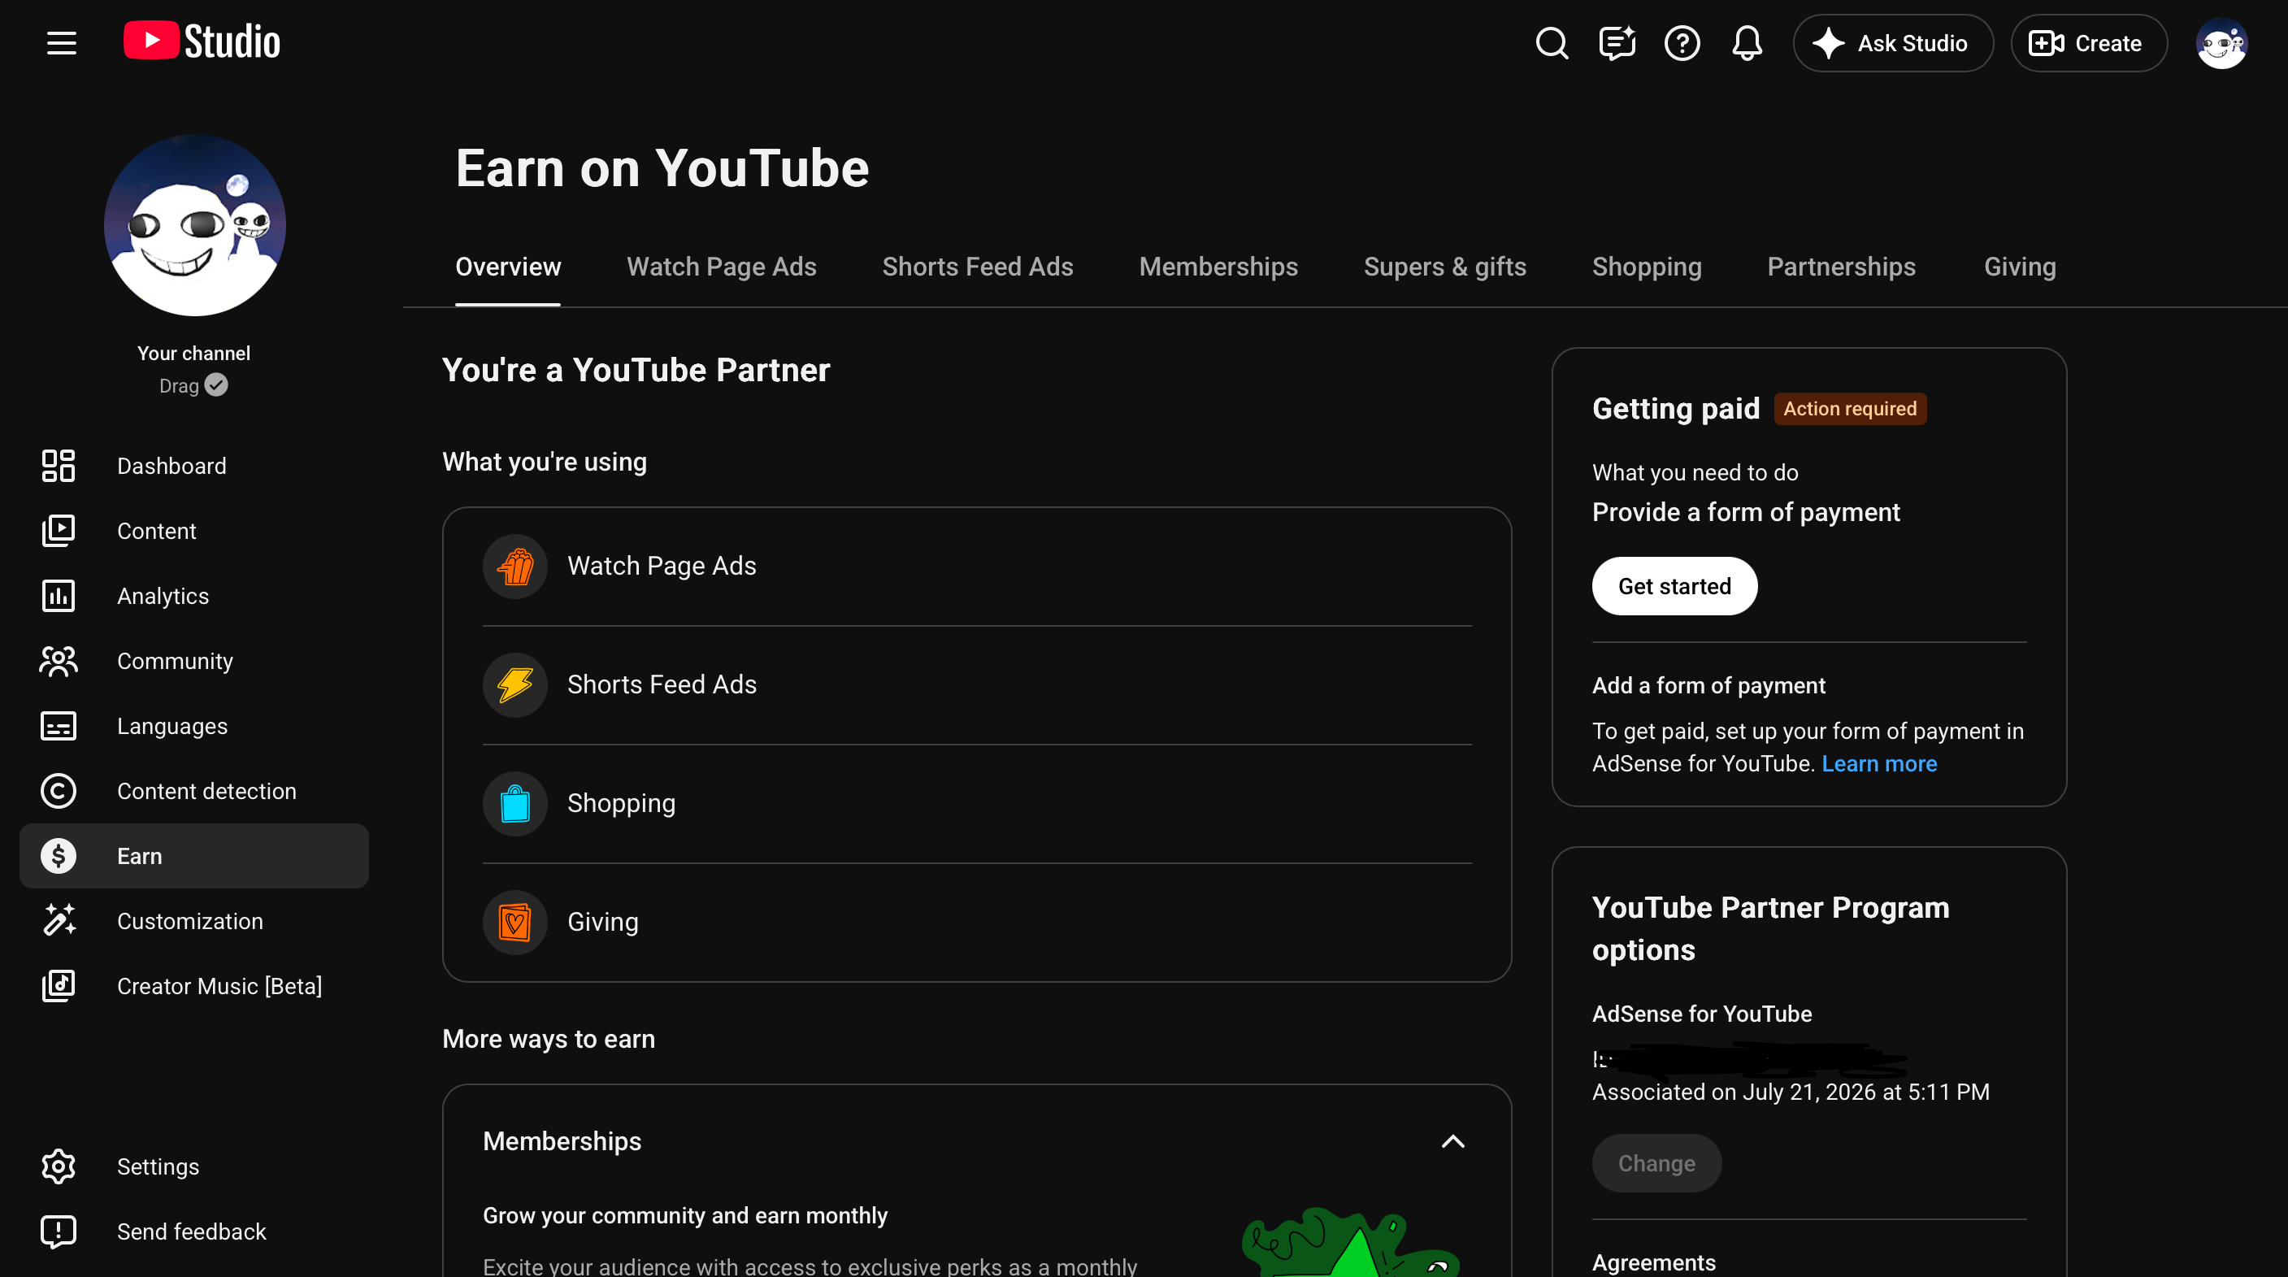2288x1277 pixels.
Task: Open the account avatar menu
Action: (2221, 42)
